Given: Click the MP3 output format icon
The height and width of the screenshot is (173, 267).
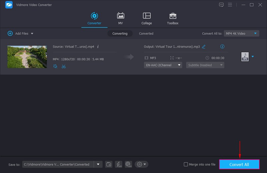Looking at the screenshot, I should [245, 57].
